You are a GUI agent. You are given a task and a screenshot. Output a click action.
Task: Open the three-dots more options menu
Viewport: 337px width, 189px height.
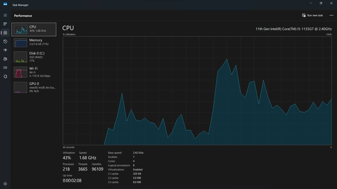coord(331,15)
